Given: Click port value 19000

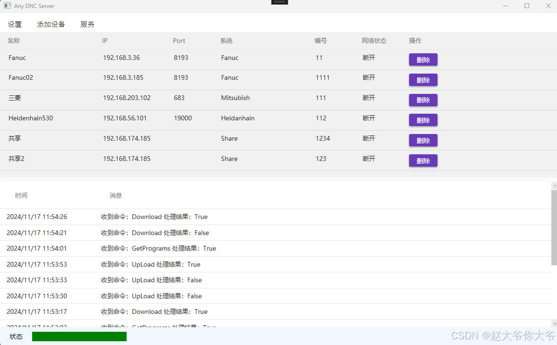Looking at the screenshot, I should [183, 118].
